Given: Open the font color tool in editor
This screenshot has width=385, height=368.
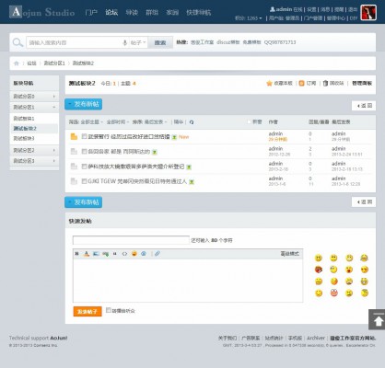Looking at the screenshot, I should (87, 254).
